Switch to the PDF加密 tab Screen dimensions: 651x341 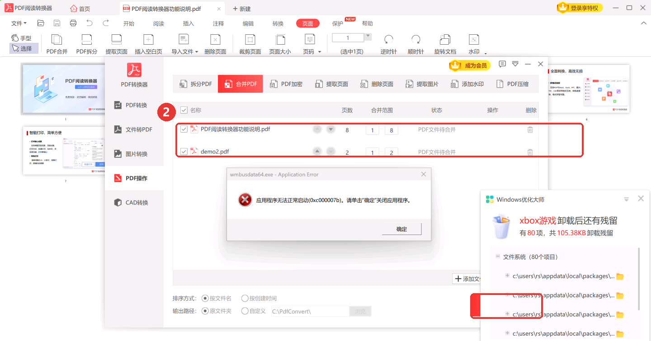[286, 84]
